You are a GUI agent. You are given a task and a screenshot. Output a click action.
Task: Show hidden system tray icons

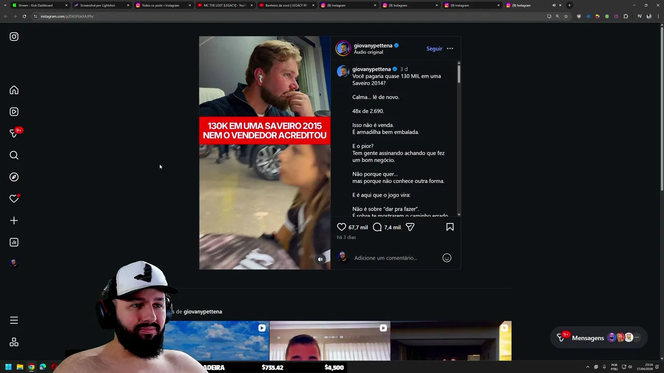point(587,367)
